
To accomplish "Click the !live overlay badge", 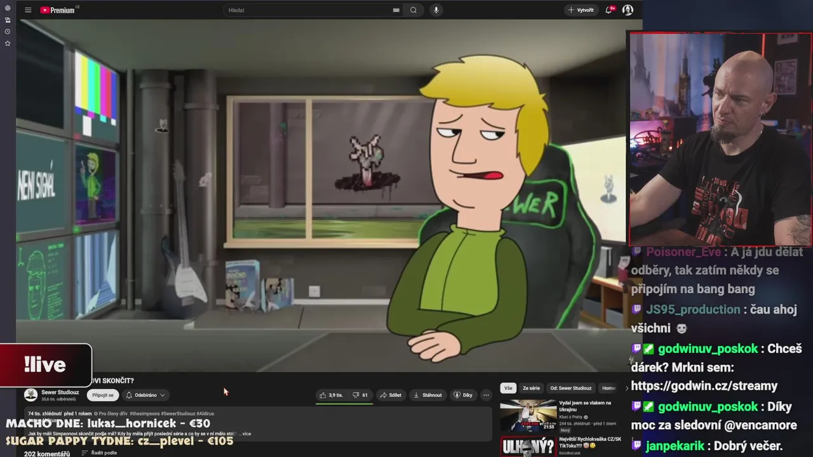I will [x=46, y=365].
